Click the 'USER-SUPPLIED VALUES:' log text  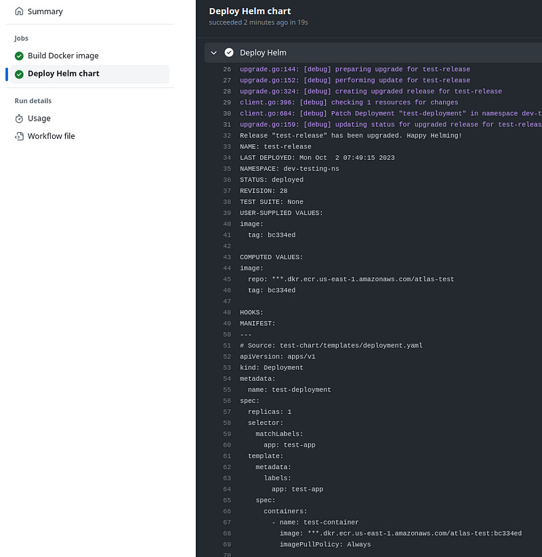[281, 213]
